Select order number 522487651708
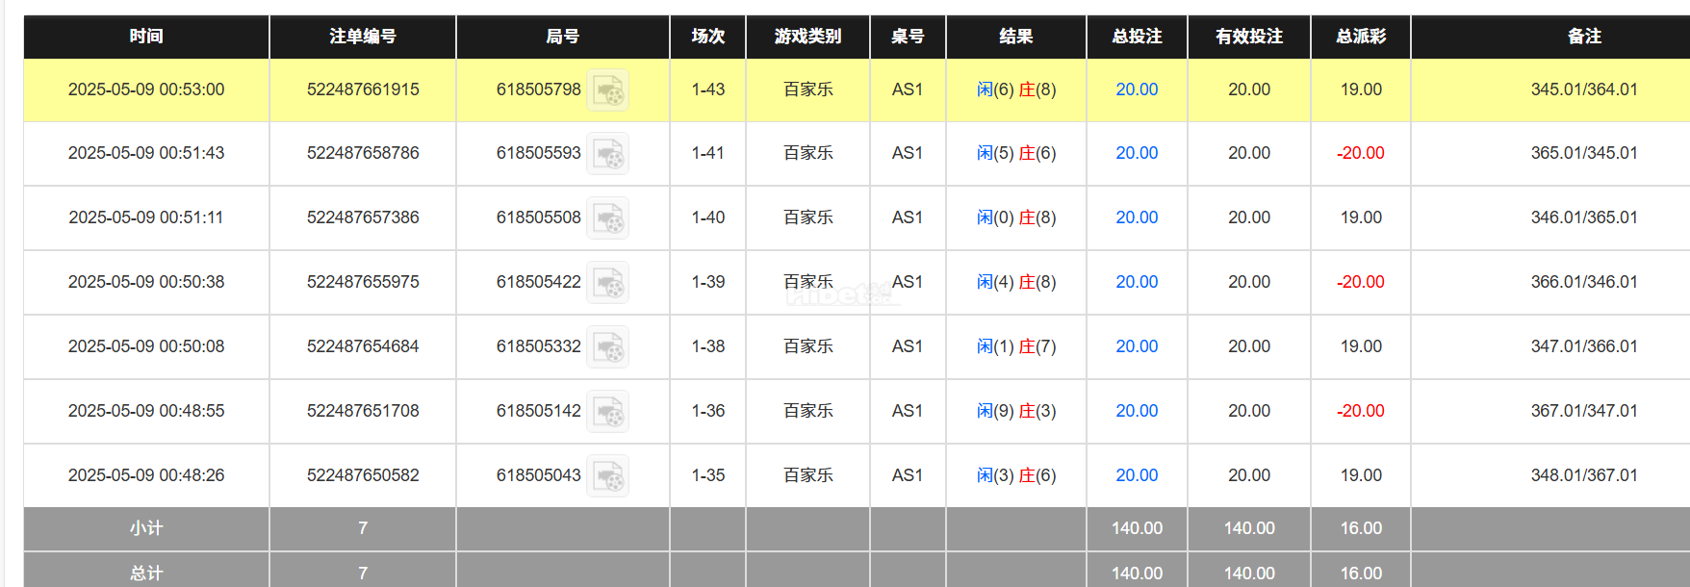Image resolution: width=1690 pixels, height=587 pixels. 363,411
